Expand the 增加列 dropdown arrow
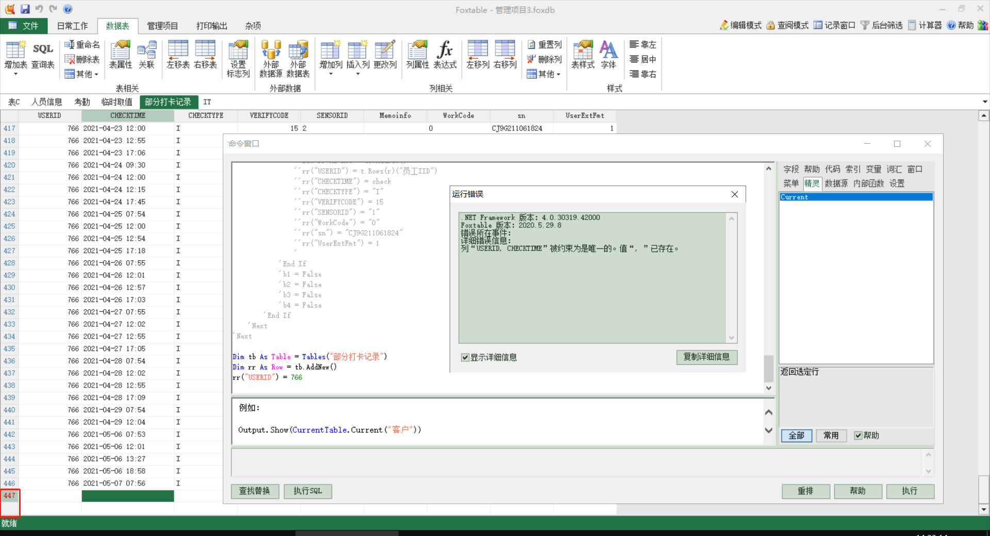990x536 pixels. 331,74
